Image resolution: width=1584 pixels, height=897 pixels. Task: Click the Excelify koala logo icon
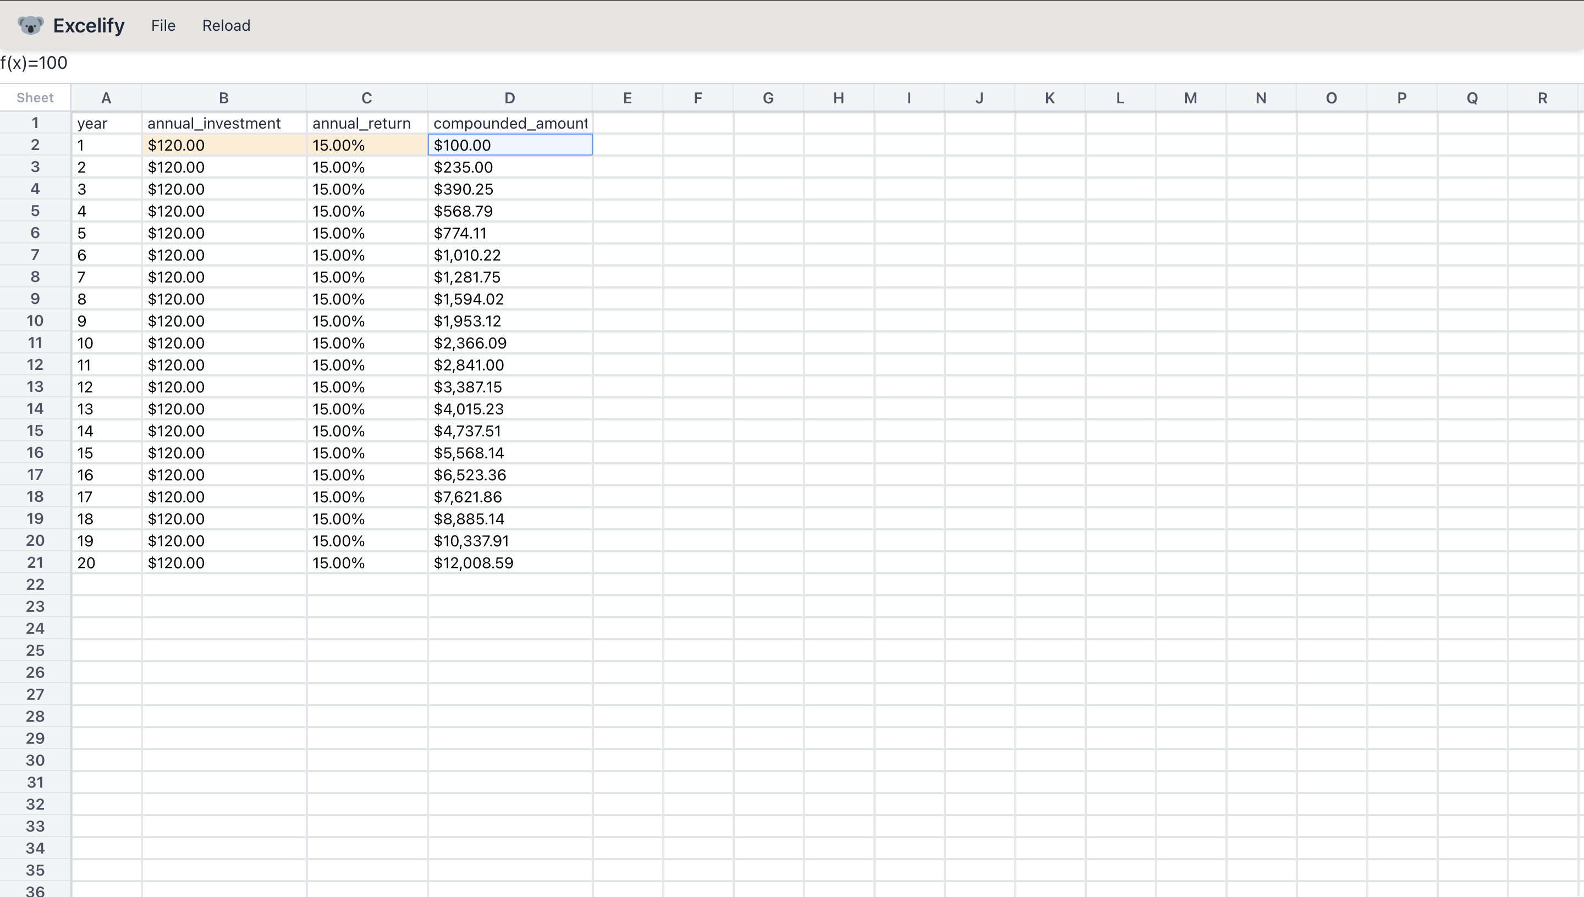[x=30, y=25]
